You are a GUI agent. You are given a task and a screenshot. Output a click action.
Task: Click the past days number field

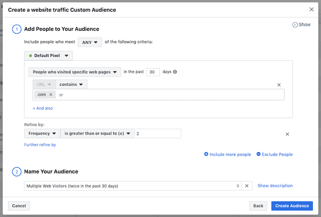pyautogui.click(x=153, y=72)
